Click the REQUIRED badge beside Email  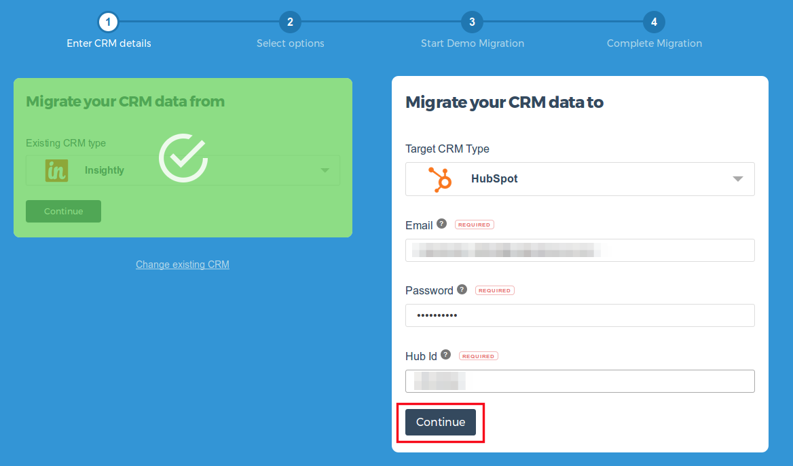[475, 225]
